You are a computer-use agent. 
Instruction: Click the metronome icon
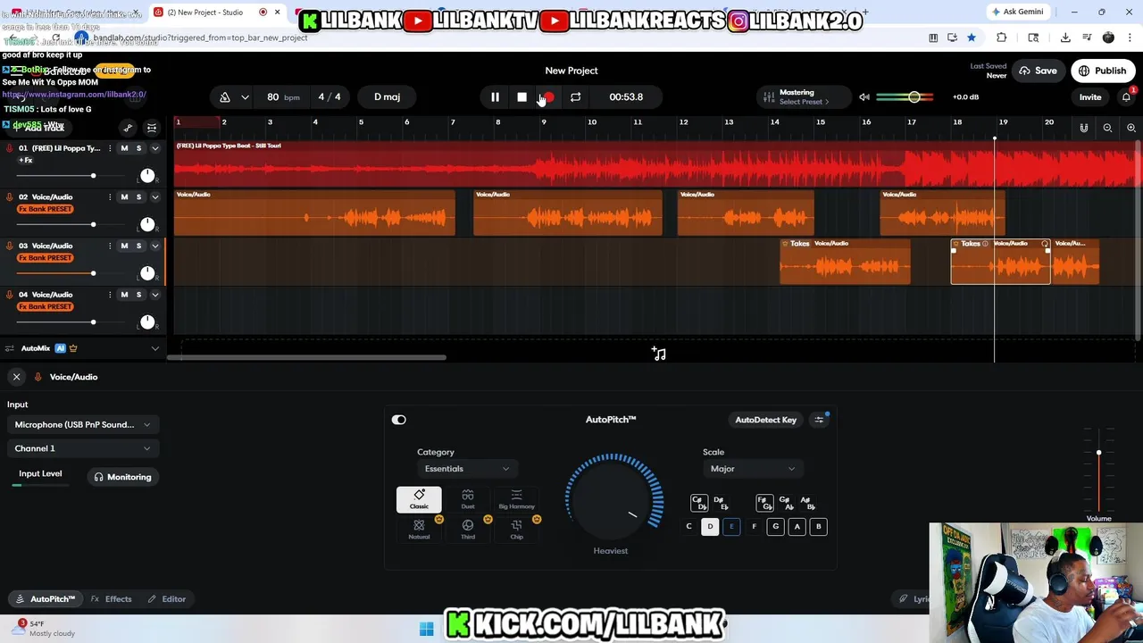tap(225, 96)
